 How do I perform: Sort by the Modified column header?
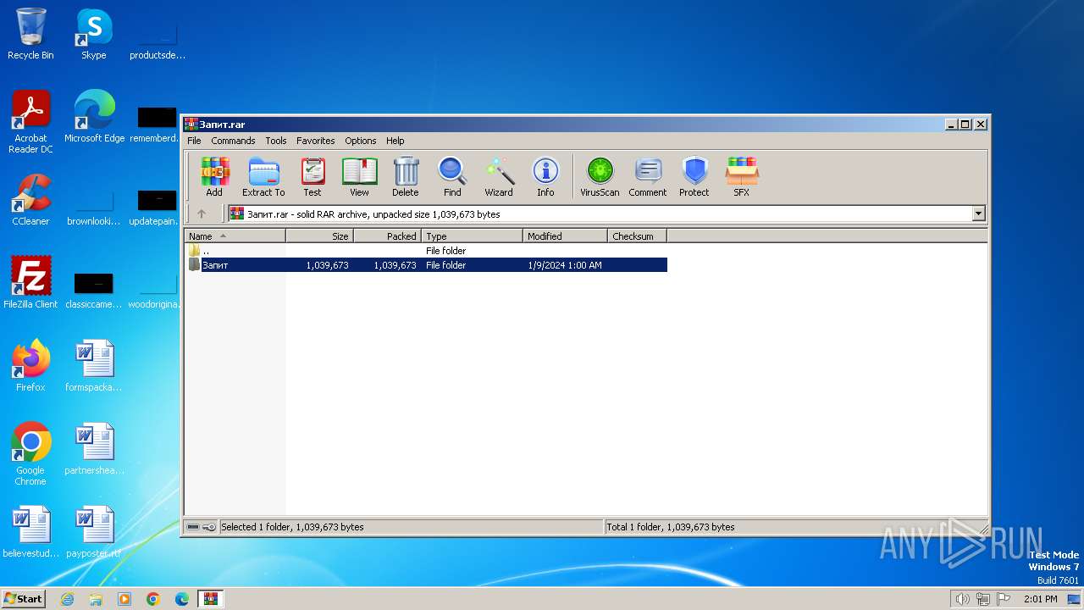click(x=565, y=236)
